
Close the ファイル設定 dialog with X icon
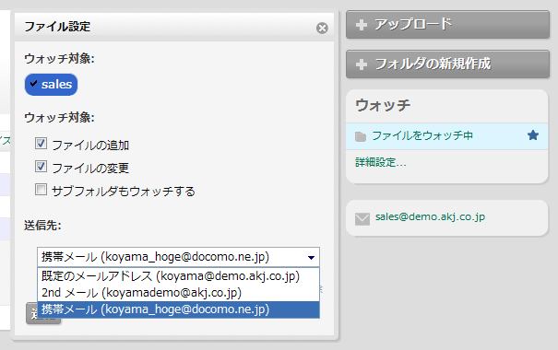pos(322,28)
